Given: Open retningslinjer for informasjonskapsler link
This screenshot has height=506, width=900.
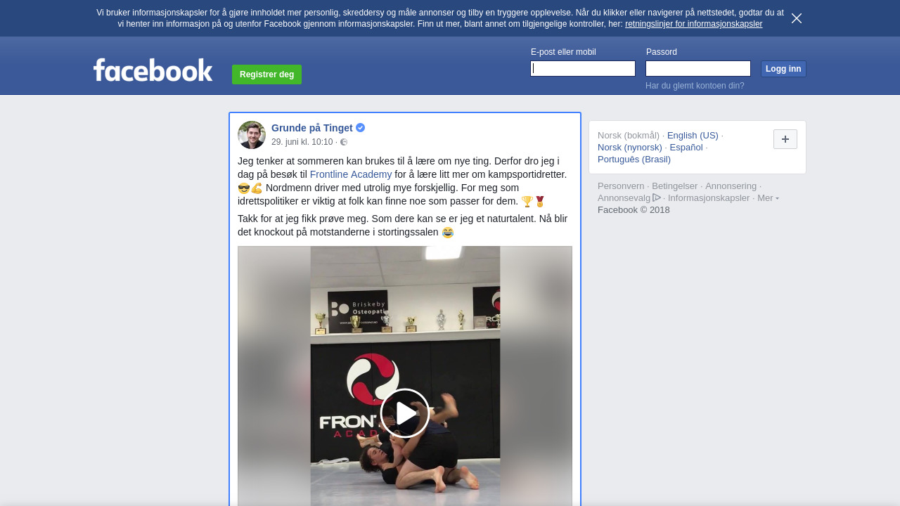Looking at the screenshot, I should coord(693,24).
